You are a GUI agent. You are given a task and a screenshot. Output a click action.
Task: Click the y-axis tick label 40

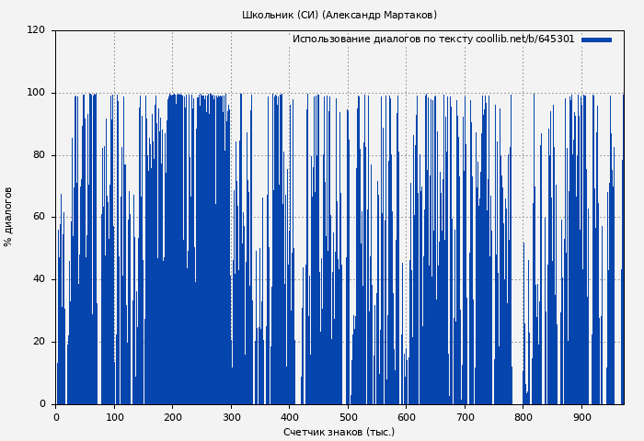pyautogui.click(x=39, y=279)
